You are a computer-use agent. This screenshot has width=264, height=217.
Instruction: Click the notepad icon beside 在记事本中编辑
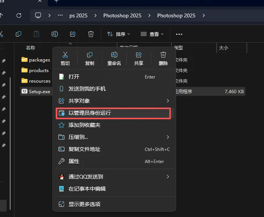[x=61, y=189]
